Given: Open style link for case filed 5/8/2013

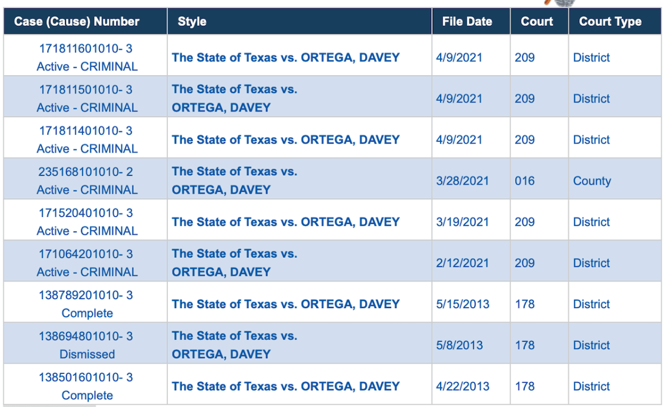Looking at the screenshot, I should [234, 345].
